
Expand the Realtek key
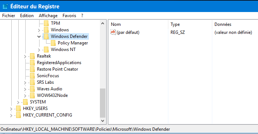tap(25, 56)
